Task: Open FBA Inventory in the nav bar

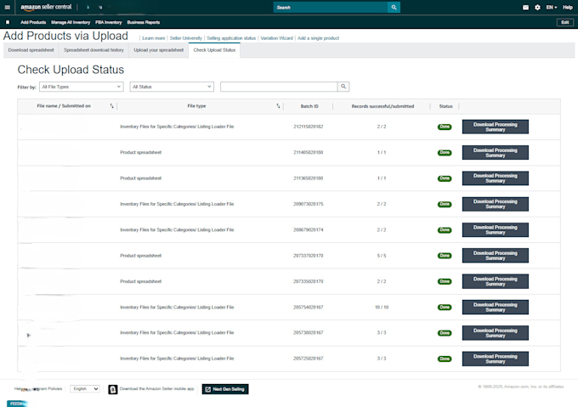Action: [x=109, y=22]
